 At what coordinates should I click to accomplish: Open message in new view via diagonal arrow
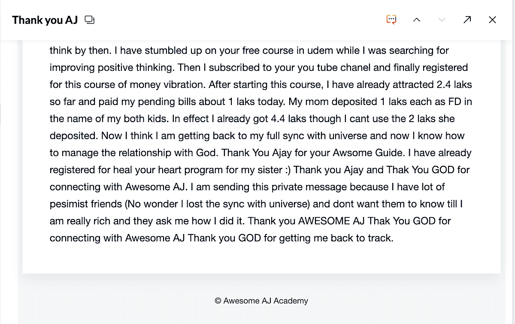pyautogui.click(x=467, y=20)
